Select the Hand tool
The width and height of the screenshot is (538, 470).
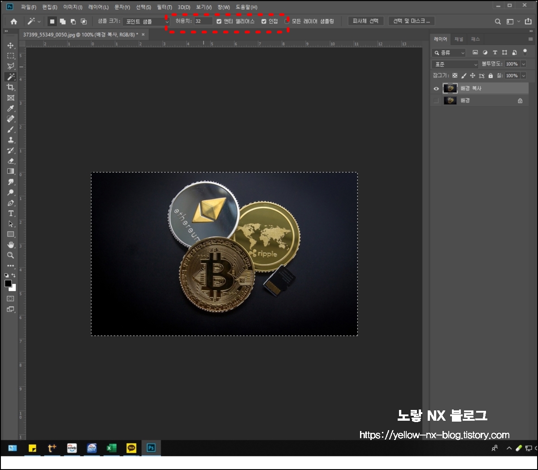[x=11, y=245]
